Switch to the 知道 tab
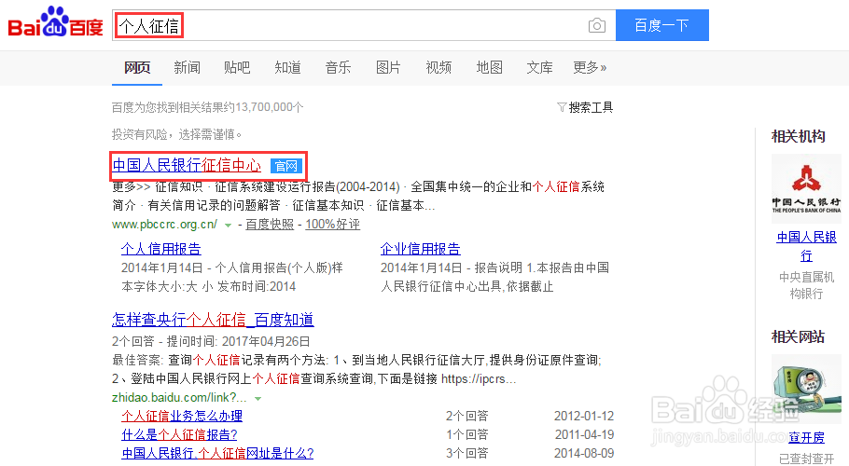This screenshot has width=849, height=466. (287, 68)
